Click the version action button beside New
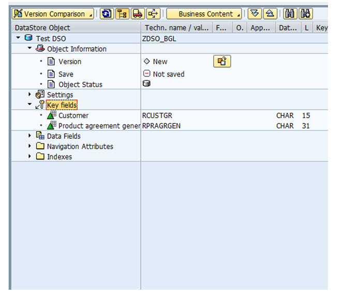The image size is (343, 298). 222,62
